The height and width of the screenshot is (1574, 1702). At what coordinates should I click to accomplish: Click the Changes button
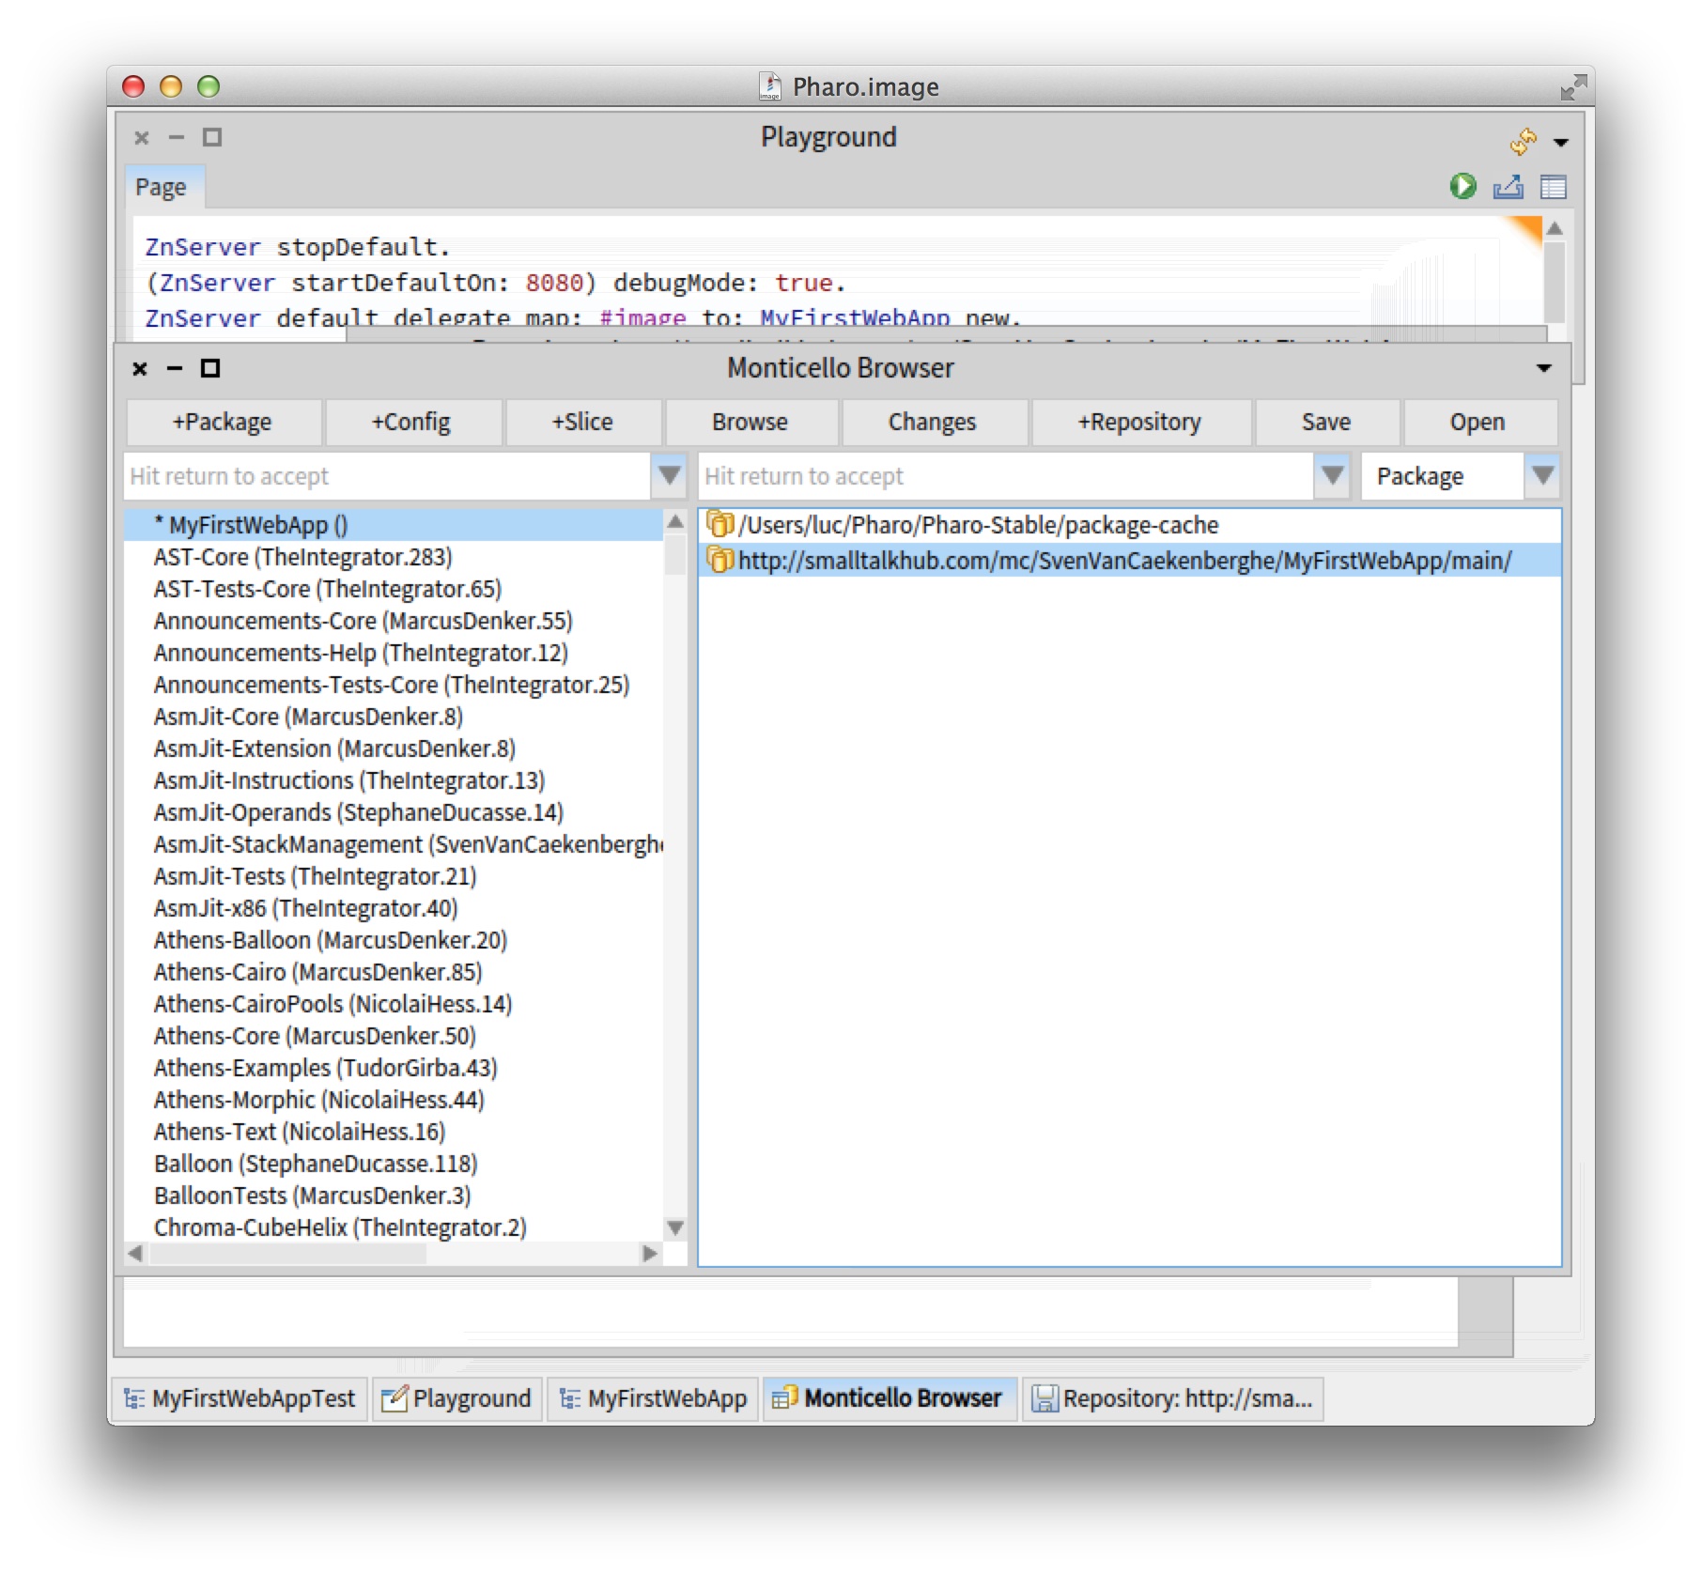932,423
